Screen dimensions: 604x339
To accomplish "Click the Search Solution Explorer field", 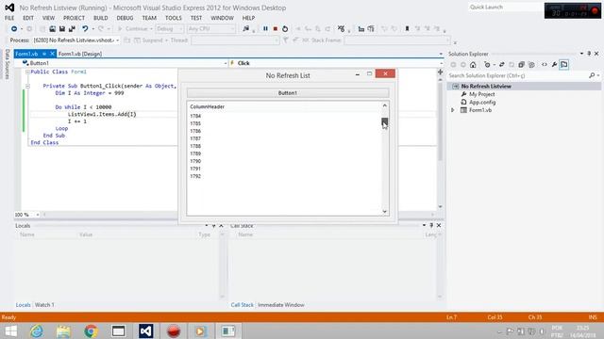I will click(518, 75).
